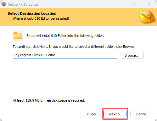Click 'Where should 010 Editor be installed?' text

[41, 18]
